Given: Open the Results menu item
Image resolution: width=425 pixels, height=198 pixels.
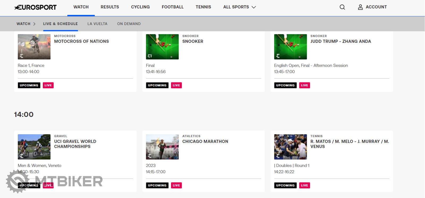Looking at the screenshot, I should click(110, 7).
